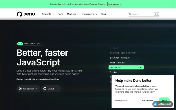Click the arrow on GitHub button

(x=57, y=89)
